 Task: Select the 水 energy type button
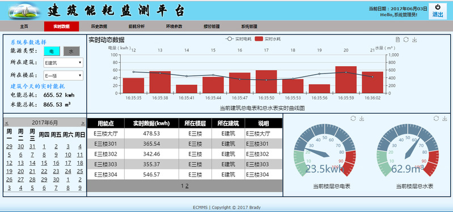pyautogui.click(x=71, y=51)
